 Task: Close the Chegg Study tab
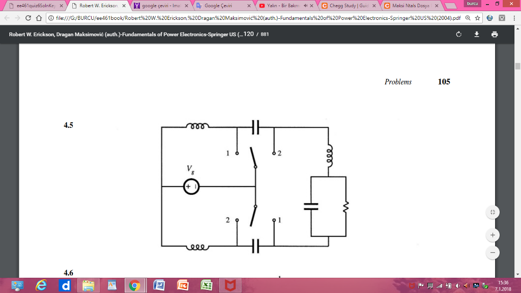374,6
